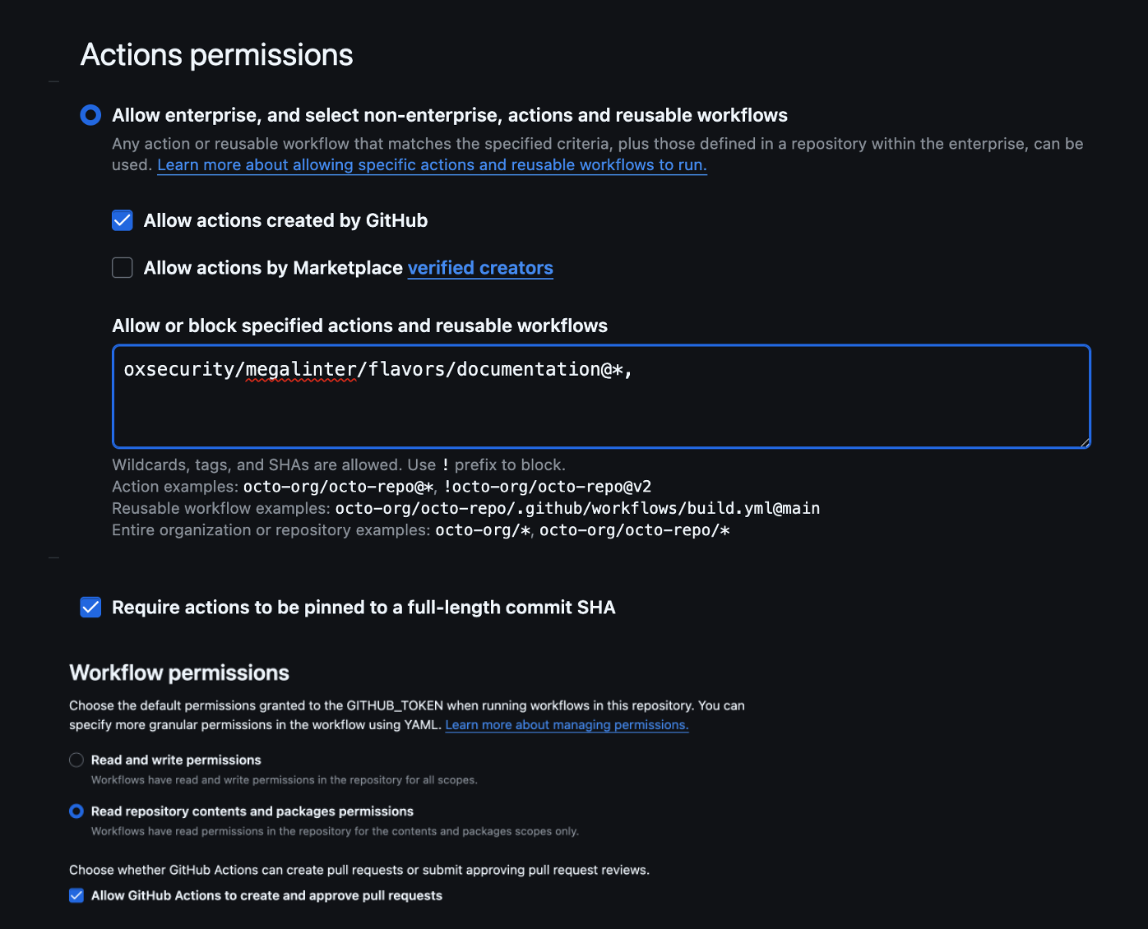
Task: Click the build.yml@main reusable workflow example
Action: (577, 508)
